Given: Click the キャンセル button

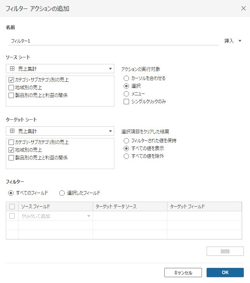Looking at the screenshot, I should click(x=183, y=273).
